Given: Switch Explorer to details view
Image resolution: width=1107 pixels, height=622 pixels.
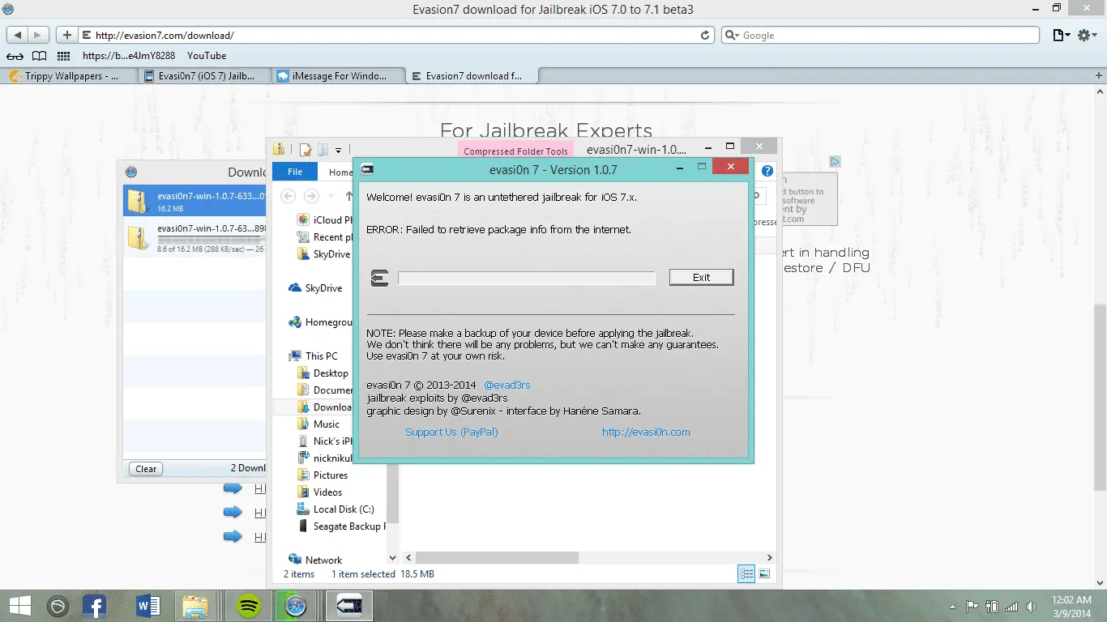Looking at the screenshot, I should [x=746, y=574].
